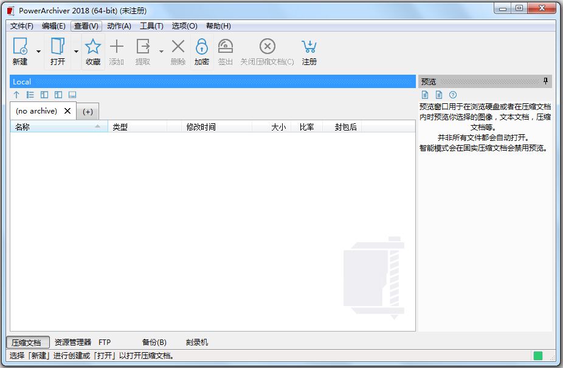
Task: Click text 智能模式会在固实压缩文档会禁用预览。
Action: pos(483,148)
